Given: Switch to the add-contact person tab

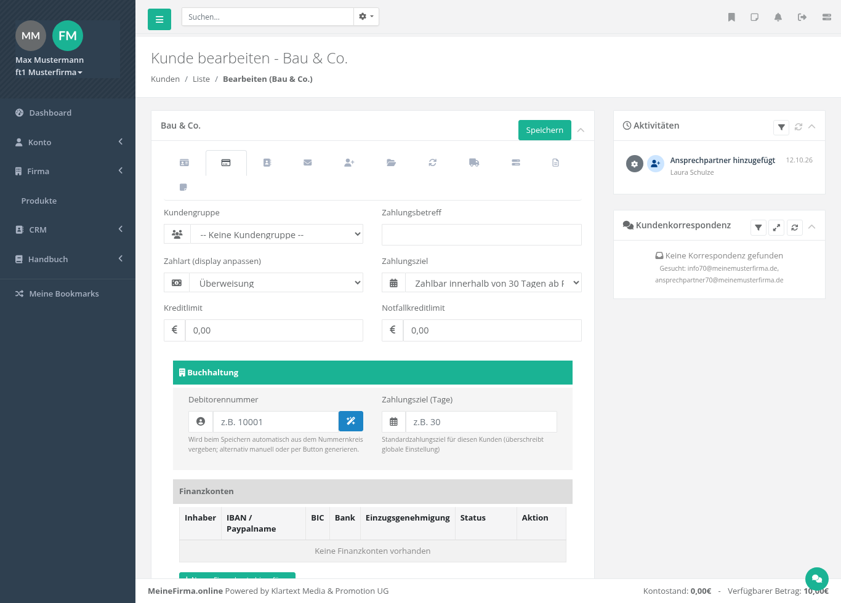Looking at the screenshot, I should pyautogui.click(x=349, y=162).
